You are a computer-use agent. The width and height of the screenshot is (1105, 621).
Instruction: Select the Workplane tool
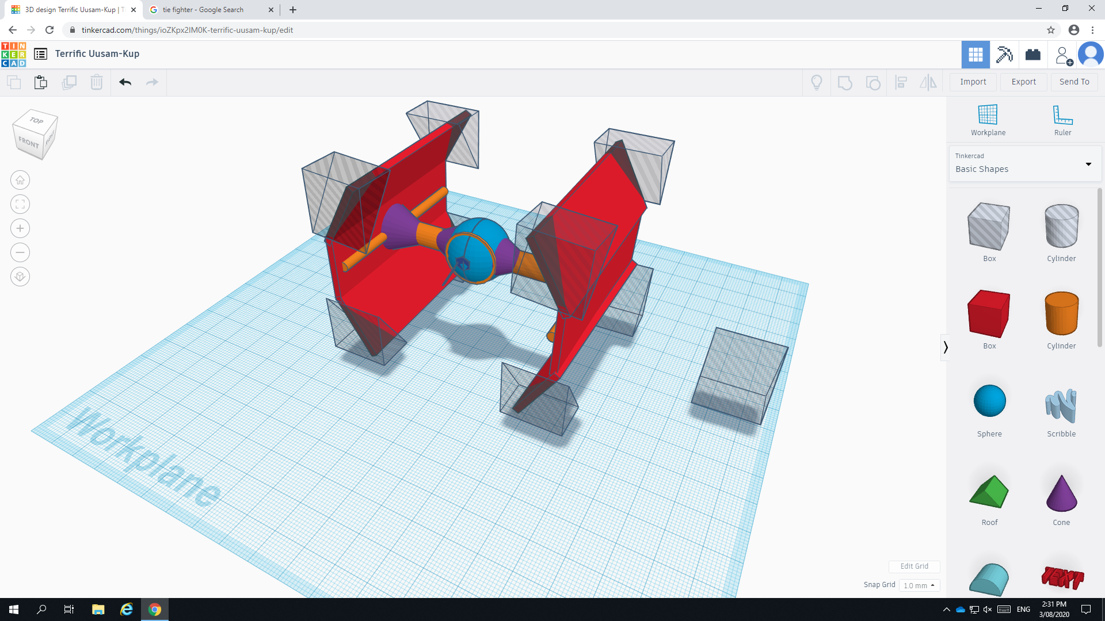point(988,120)
